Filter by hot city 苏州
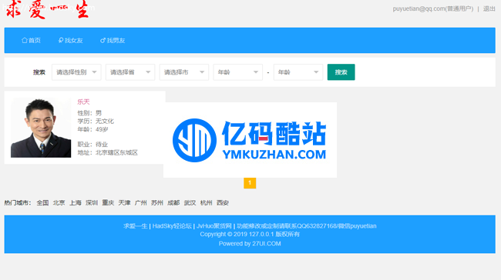Image resolution: width=501 pixels, height=280 pixels. pos(157,203)
